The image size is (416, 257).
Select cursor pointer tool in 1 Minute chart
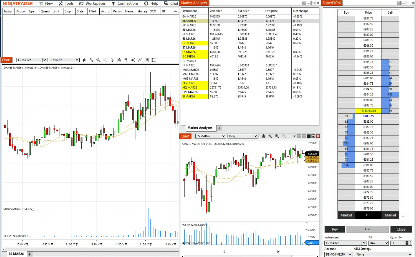(112, 60)
